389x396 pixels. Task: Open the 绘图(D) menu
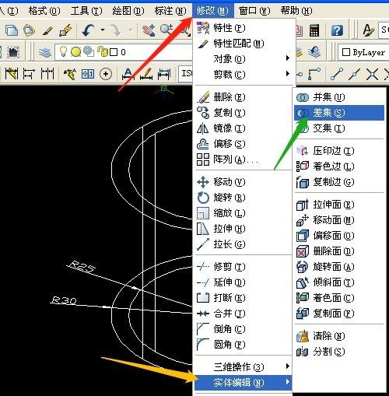coord(128,11)
